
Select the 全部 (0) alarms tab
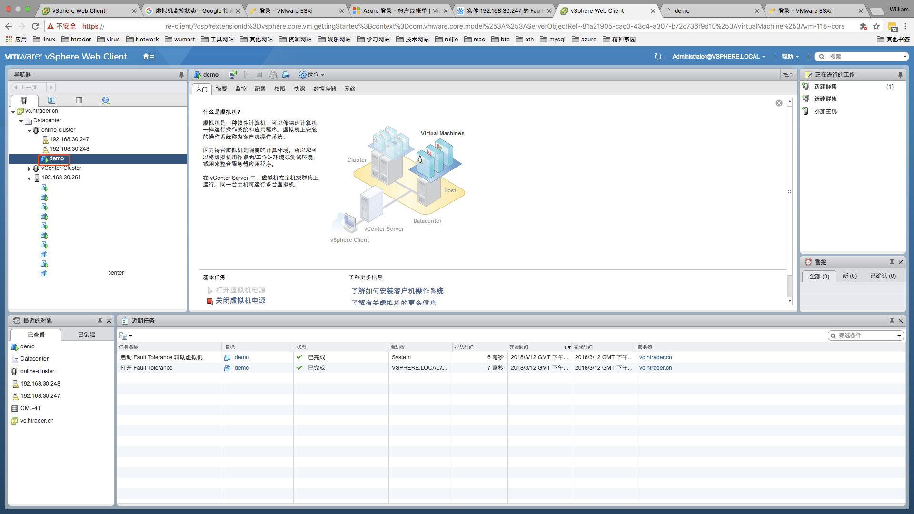[x=819, y=277]
